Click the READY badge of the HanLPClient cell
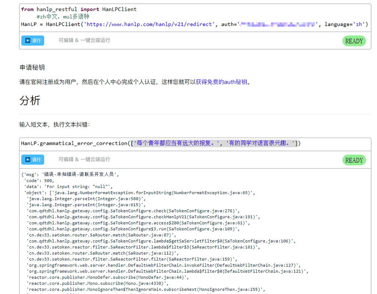The image size is (377, 294). (x=354, y=41)
